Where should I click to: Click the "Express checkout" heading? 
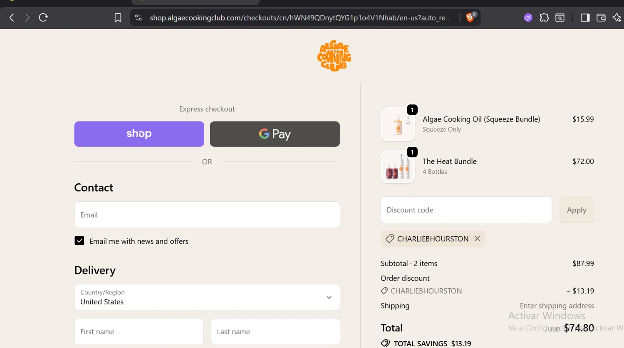(207, 109)
